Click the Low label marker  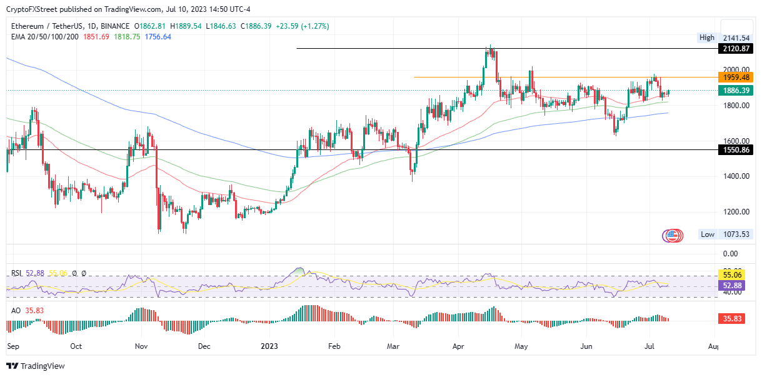click(x=708, y=234)
